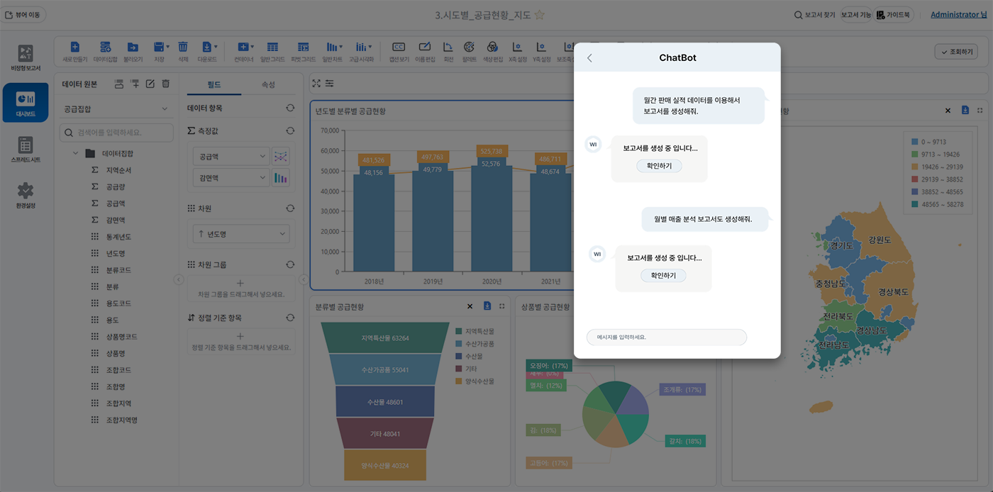Open the 공급액 measure dropdown
The image size is (993, 492).
coord(231,156)
